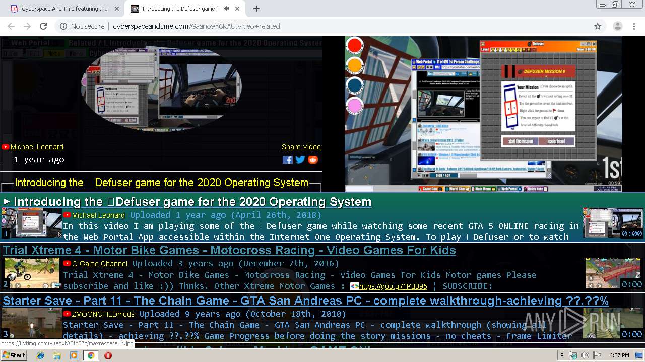View site information via the Not secure icon
This screenshot has height=362, width=645.
click(x=63, y=26)
